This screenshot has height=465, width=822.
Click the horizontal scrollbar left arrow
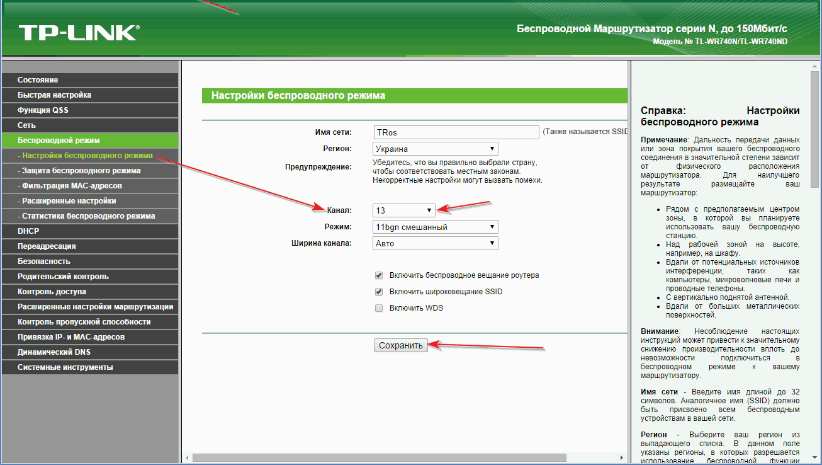tap(187, 457)
